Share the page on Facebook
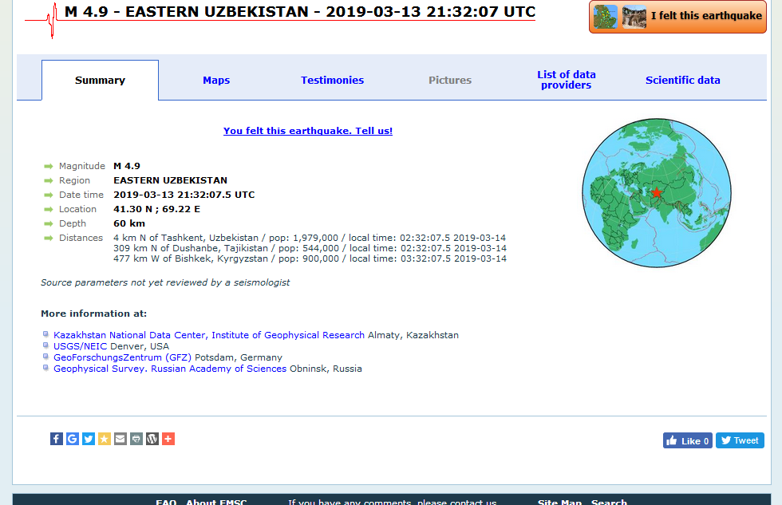 (57, 439)
